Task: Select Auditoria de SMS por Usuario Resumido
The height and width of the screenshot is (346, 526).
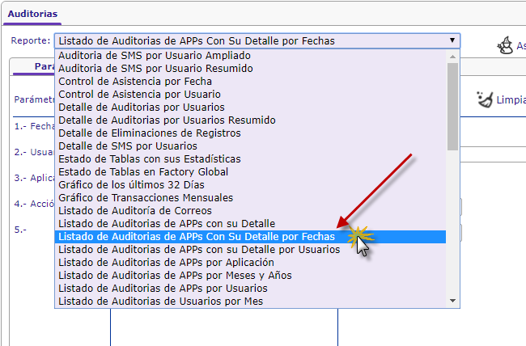Action: 250,69
